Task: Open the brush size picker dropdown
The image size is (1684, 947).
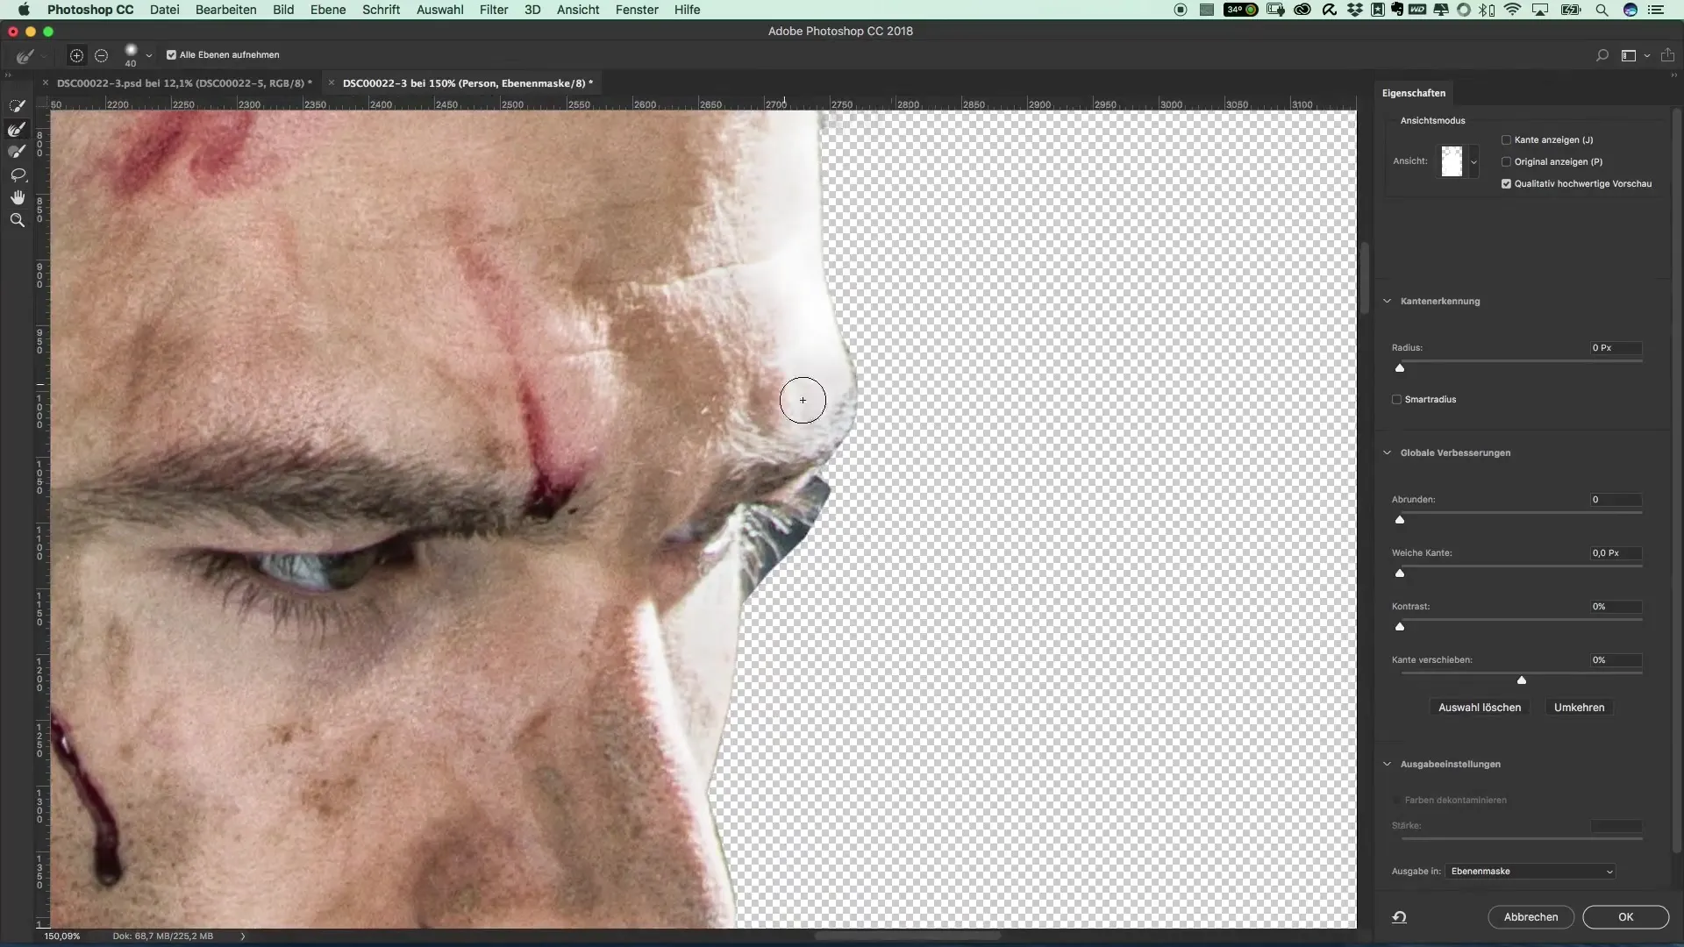Action: pos(148,55)
